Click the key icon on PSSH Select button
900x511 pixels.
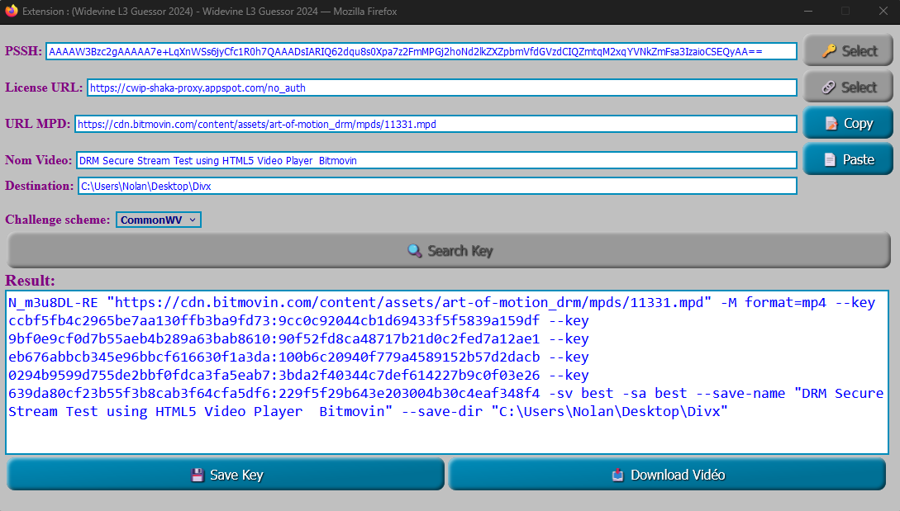point(829,51)
